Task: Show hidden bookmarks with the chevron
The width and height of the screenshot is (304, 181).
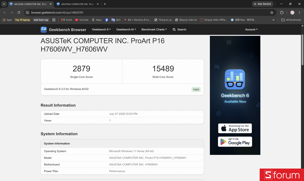Action: [x=273, y=20]
